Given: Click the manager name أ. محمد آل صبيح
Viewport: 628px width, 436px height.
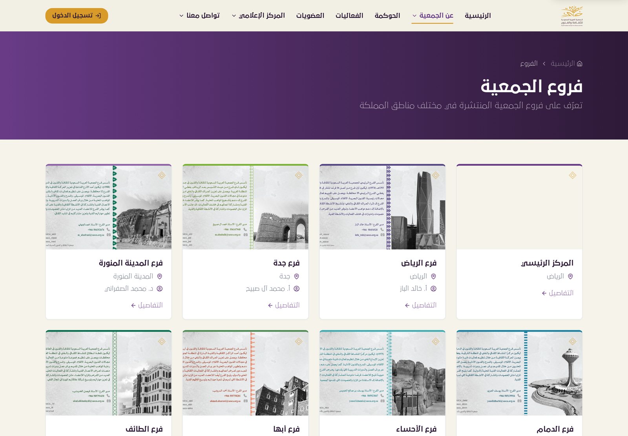Looking at the screenshot, I should coord(268,288).
